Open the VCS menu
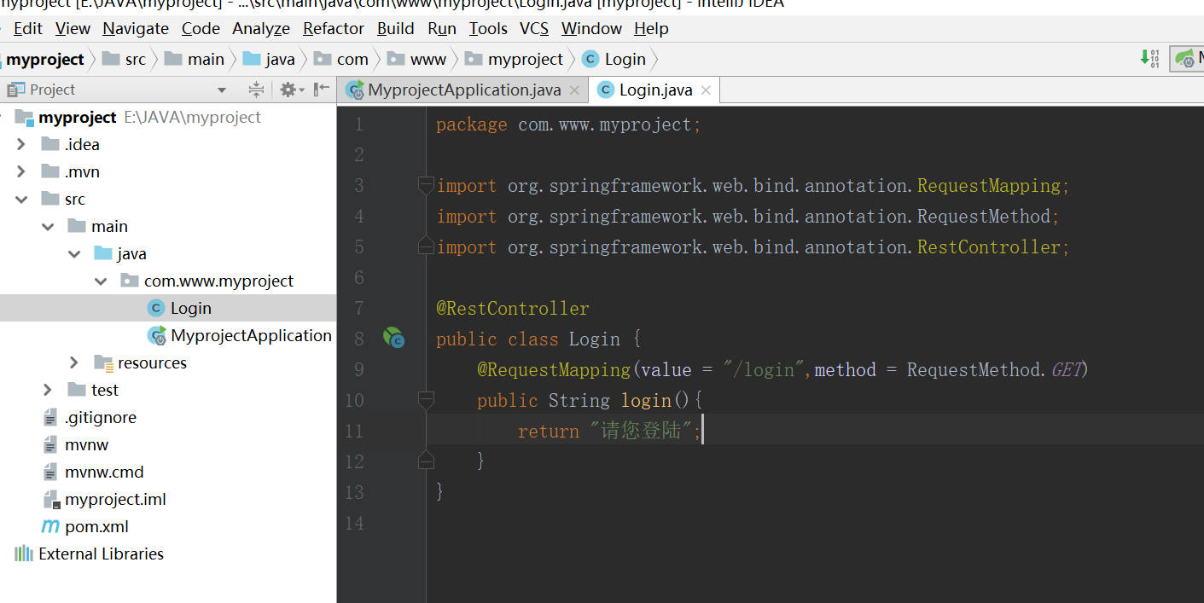 534,28
